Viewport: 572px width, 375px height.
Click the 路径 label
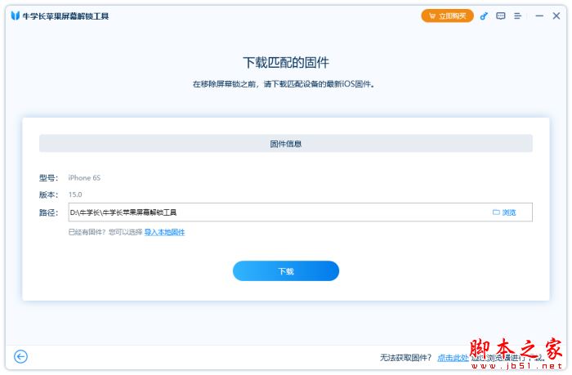(48, 212)
